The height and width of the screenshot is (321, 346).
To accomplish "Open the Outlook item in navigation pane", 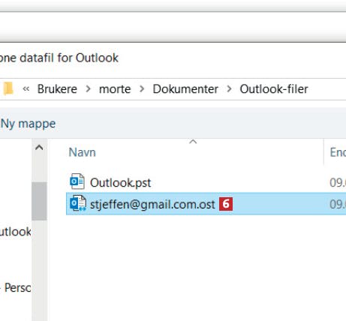I will (x=16, y=232).
